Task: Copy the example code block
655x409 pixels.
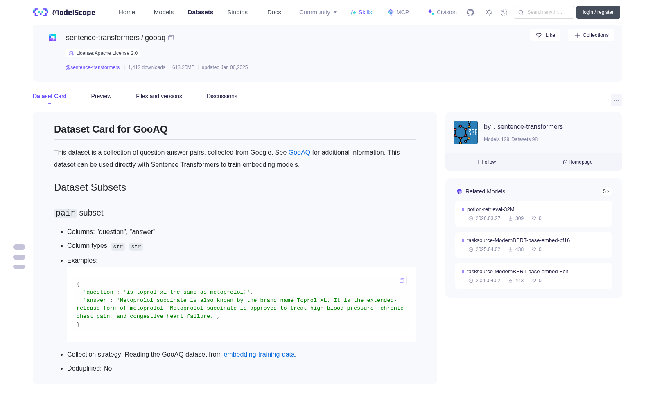Action: 402,281
